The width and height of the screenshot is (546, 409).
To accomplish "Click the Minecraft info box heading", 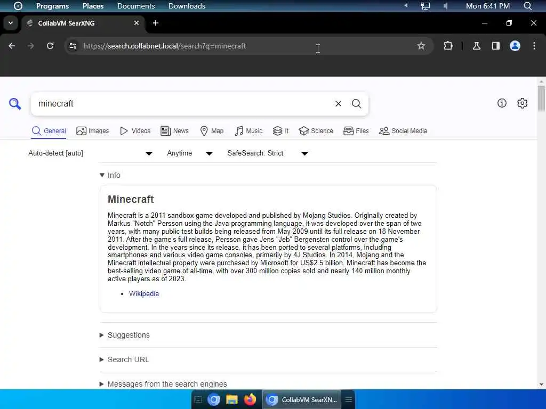I will pos(131,199).
